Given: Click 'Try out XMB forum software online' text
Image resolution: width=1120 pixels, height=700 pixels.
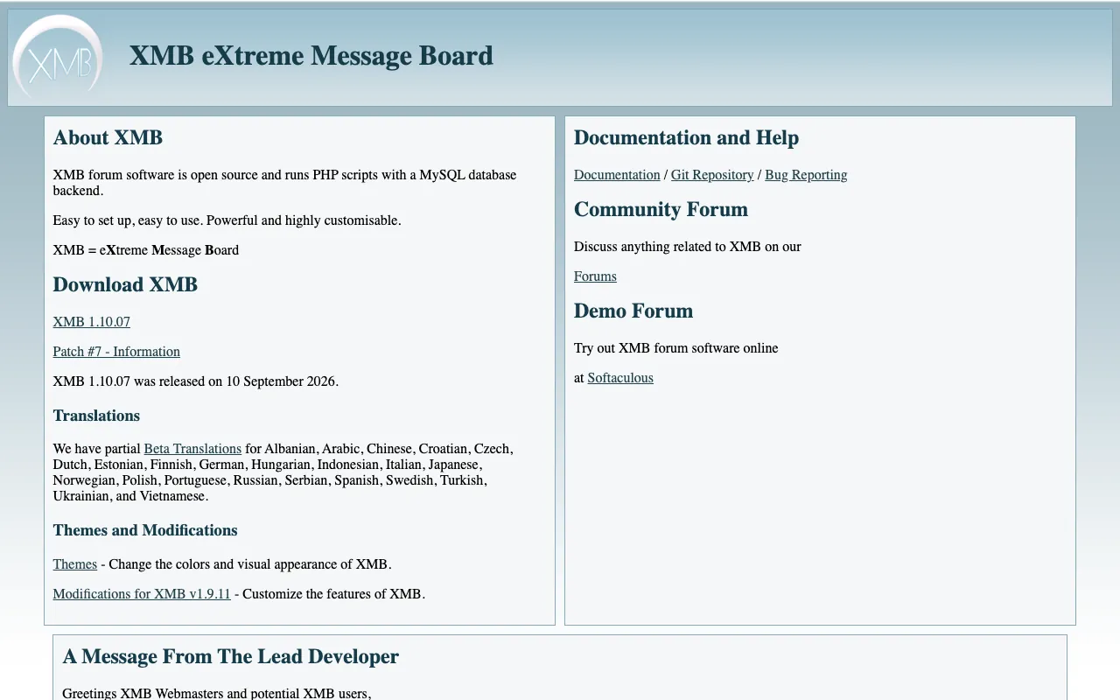Looking at the screenshot, I should (676, 348).
